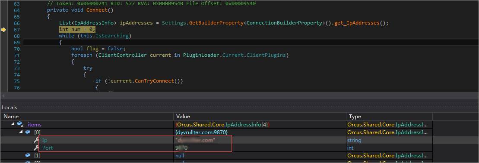This screenshot has height=163, width=479.
Task: Click line number 70 in the gutter
Action: (x=17, y=49)
